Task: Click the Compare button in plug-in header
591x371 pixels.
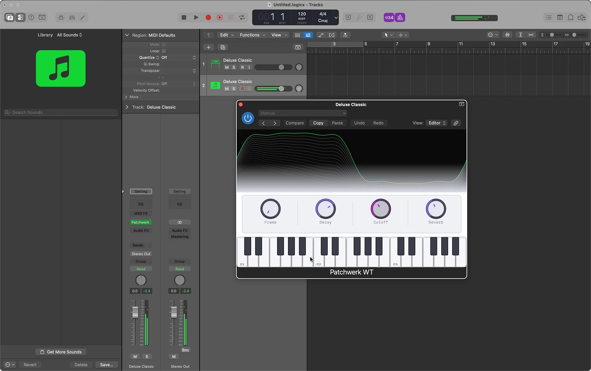Action: point(295,123)
